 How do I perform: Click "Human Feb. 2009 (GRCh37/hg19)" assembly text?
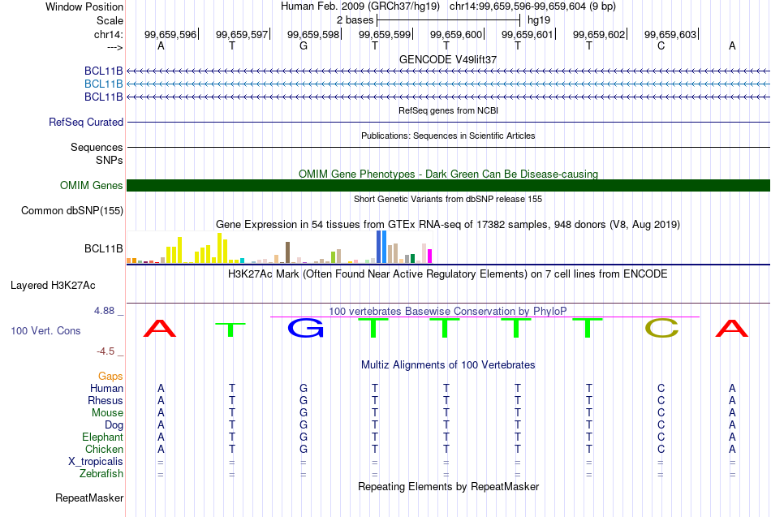(x=360, y=6)
